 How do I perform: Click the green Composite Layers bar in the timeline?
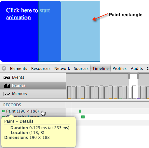point(83,117)
